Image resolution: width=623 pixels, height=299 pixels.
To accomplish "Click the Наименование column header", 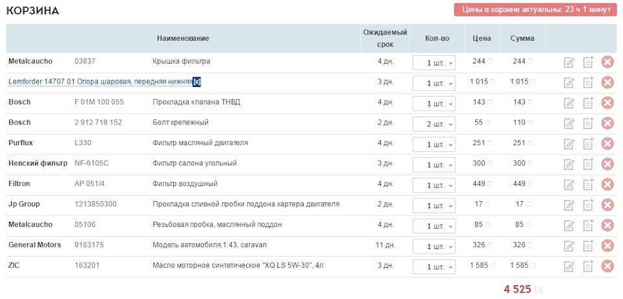I will coord(183,38).
